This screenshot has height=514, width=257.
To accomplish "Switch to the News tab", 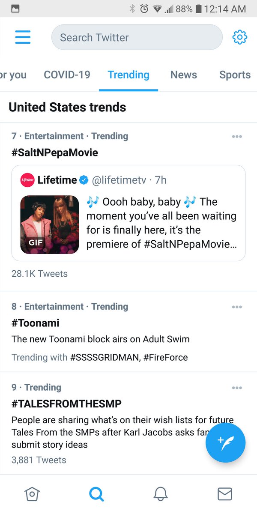I will [183, 75].
